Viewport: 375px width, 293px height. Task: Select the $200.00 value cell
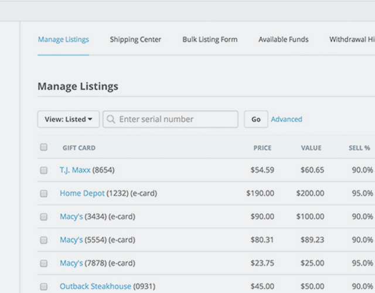click(310, 193)
